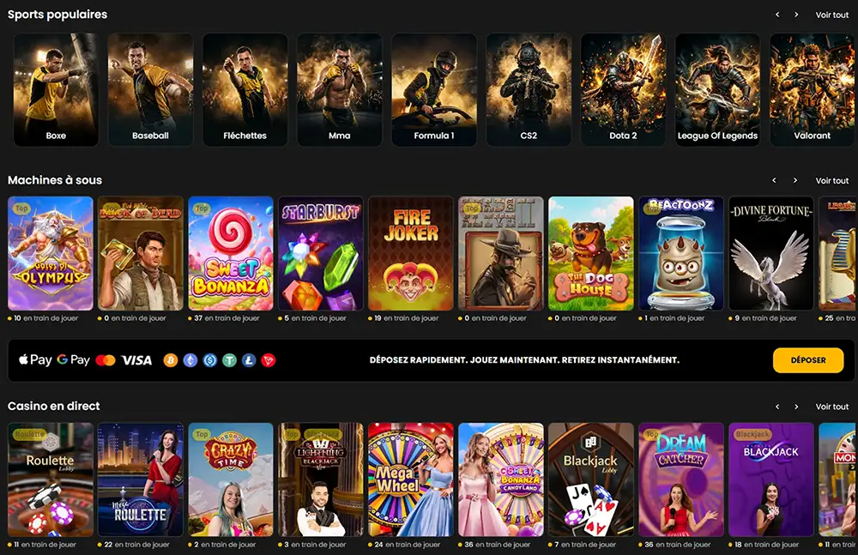Open Voir tout for Sports populaires
Screen dimensions: 858x555
(831, 15)
